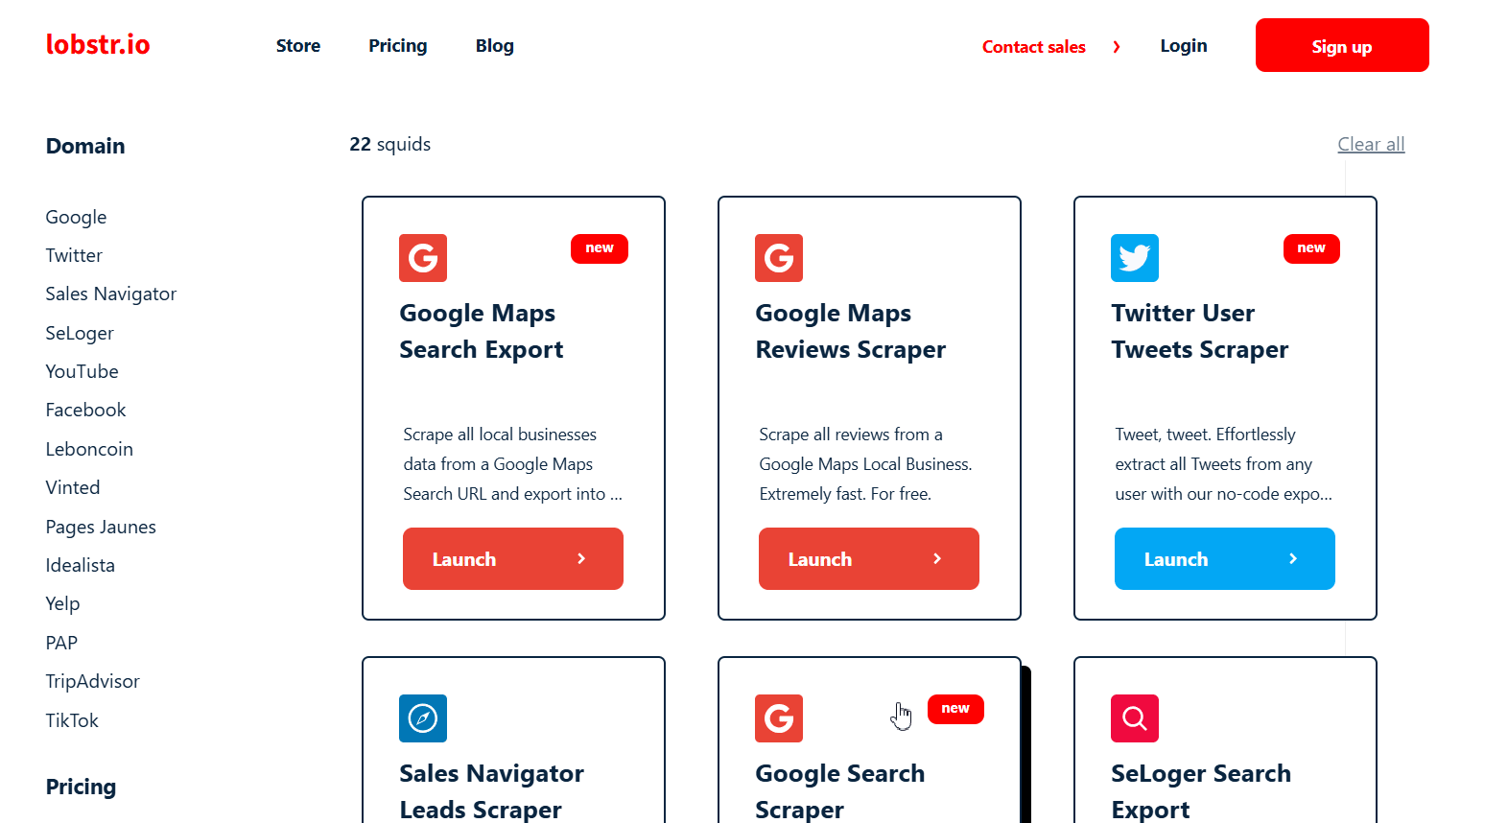Filter by YouTube domain

tap(82, 372)
